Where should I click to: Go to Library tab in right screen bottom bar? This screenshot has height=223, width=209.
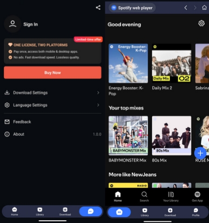[145, 212]
